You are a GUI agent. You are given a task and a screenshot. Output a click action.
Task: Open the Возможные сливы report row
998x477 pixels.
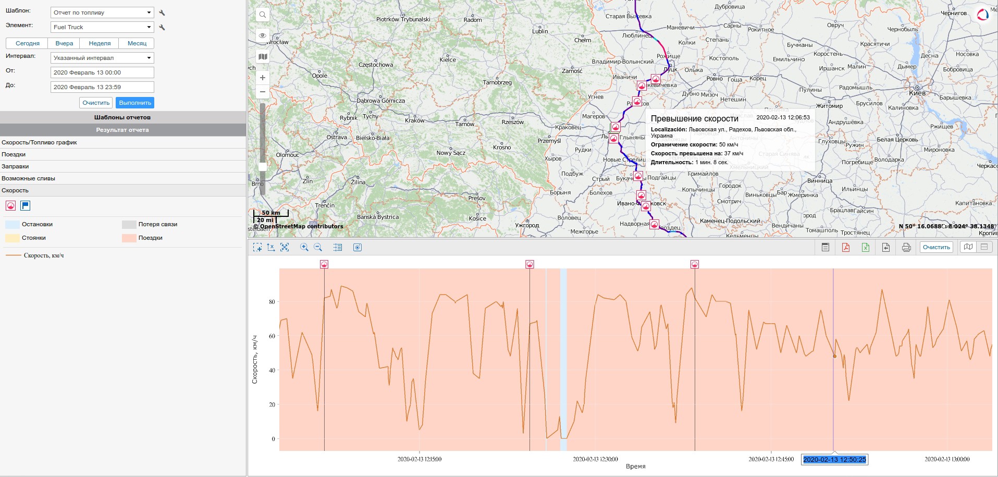click(x=123, y=178)
